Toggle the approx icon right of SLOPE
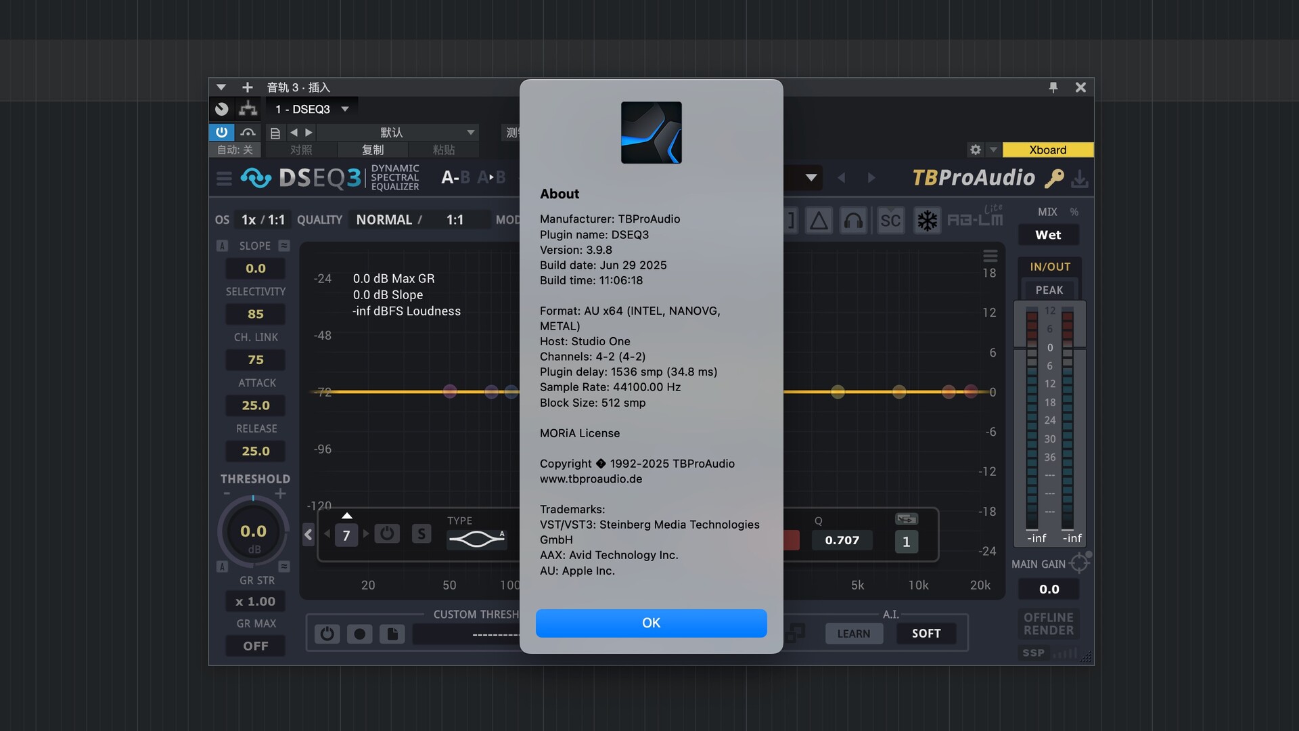Image resolution: width=1299 pixels, height=731 pixels. 284,246
